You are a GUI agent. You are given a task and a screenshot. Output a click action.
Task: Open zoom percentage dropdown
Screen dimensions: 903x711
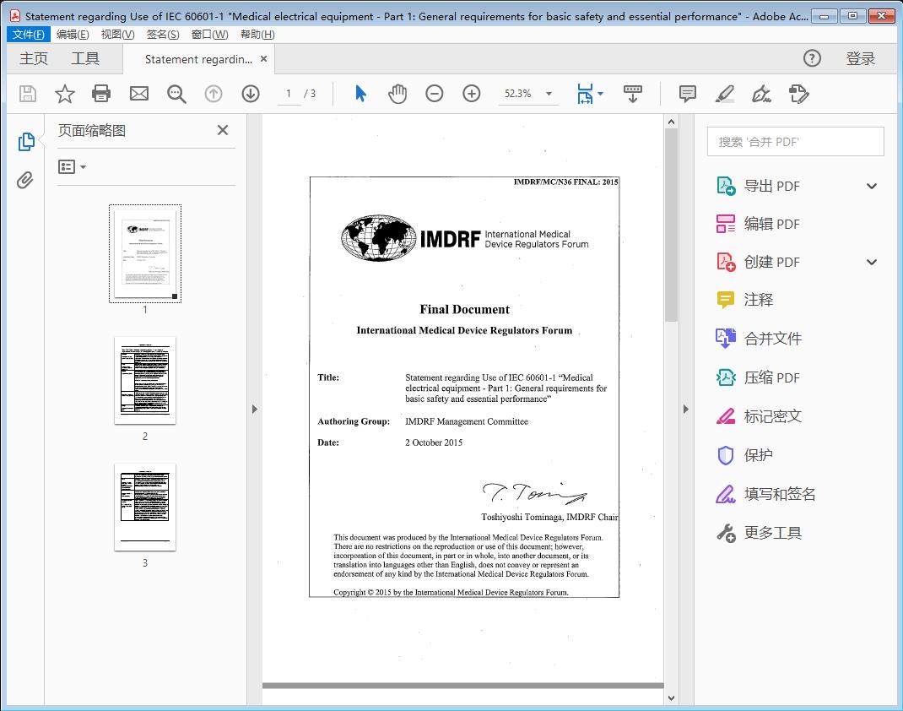(549, 94)
